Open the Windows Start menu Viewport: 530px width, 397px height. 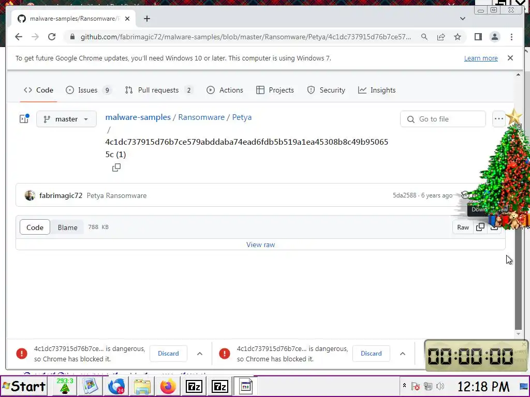point(24,387)
